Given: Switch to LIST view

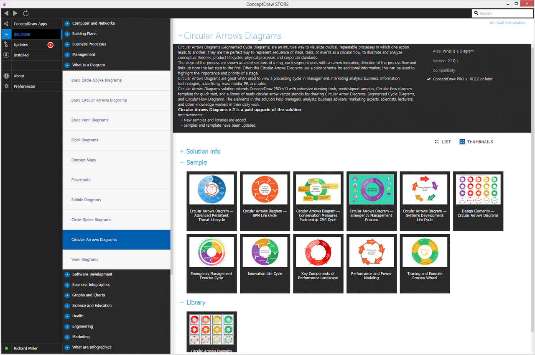Looking at the screenshot, I should [x=443, y=142].
